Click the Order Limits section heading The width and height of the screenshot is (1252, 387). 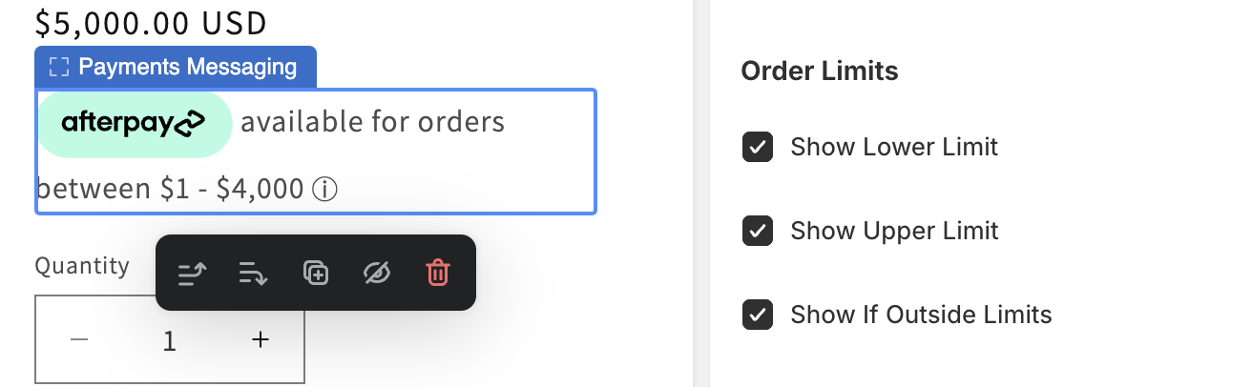pos(819,71)
